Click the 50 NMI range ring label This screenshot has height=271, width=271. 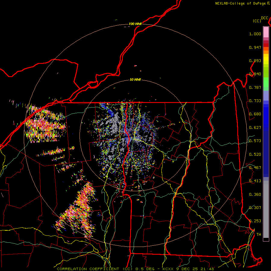[x=135, y=79]
